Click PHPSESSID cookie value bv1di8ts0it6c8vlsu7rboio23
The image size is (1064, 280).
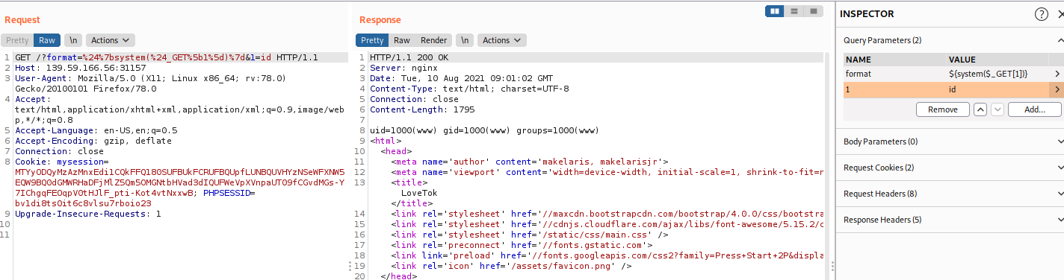[83, 203]
